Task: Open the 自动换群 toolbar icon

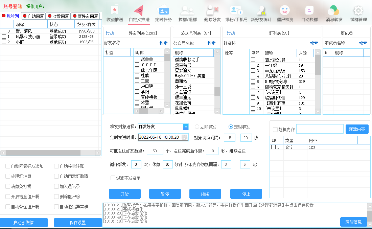Action: click(x=309, y=14)
